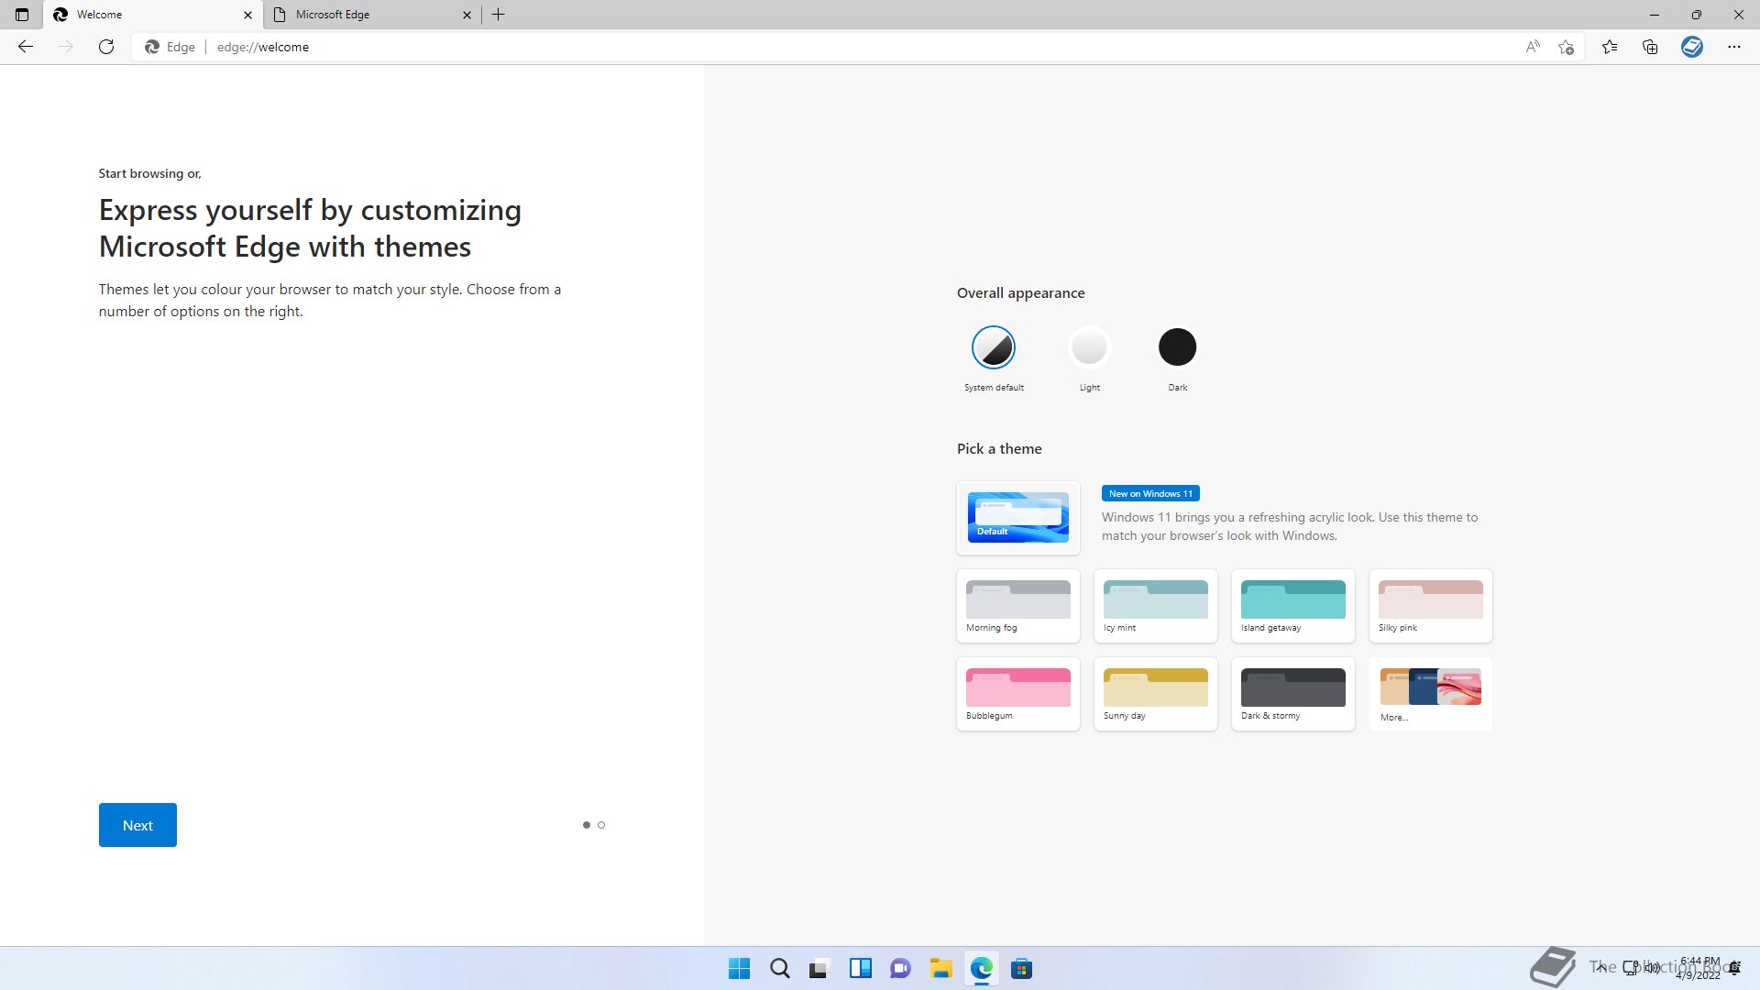This screenshot has height=990, width=1760.
Task: Pick the Silky pink theme
Action: [1431, 606]
